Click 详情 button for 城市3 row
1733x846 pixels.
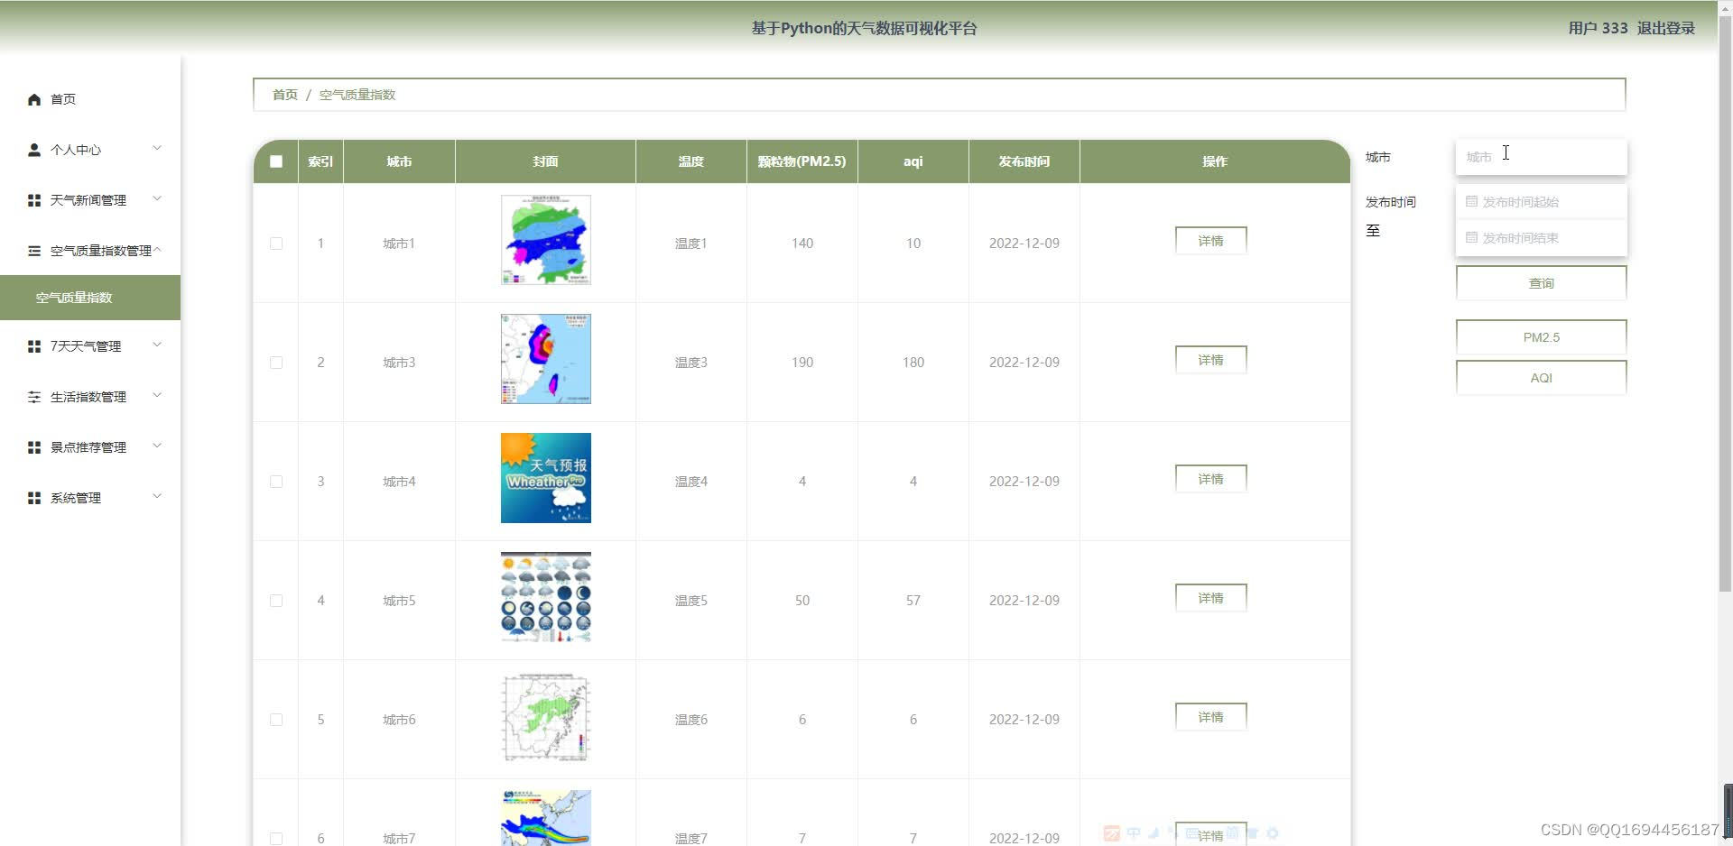(1210, 360)
